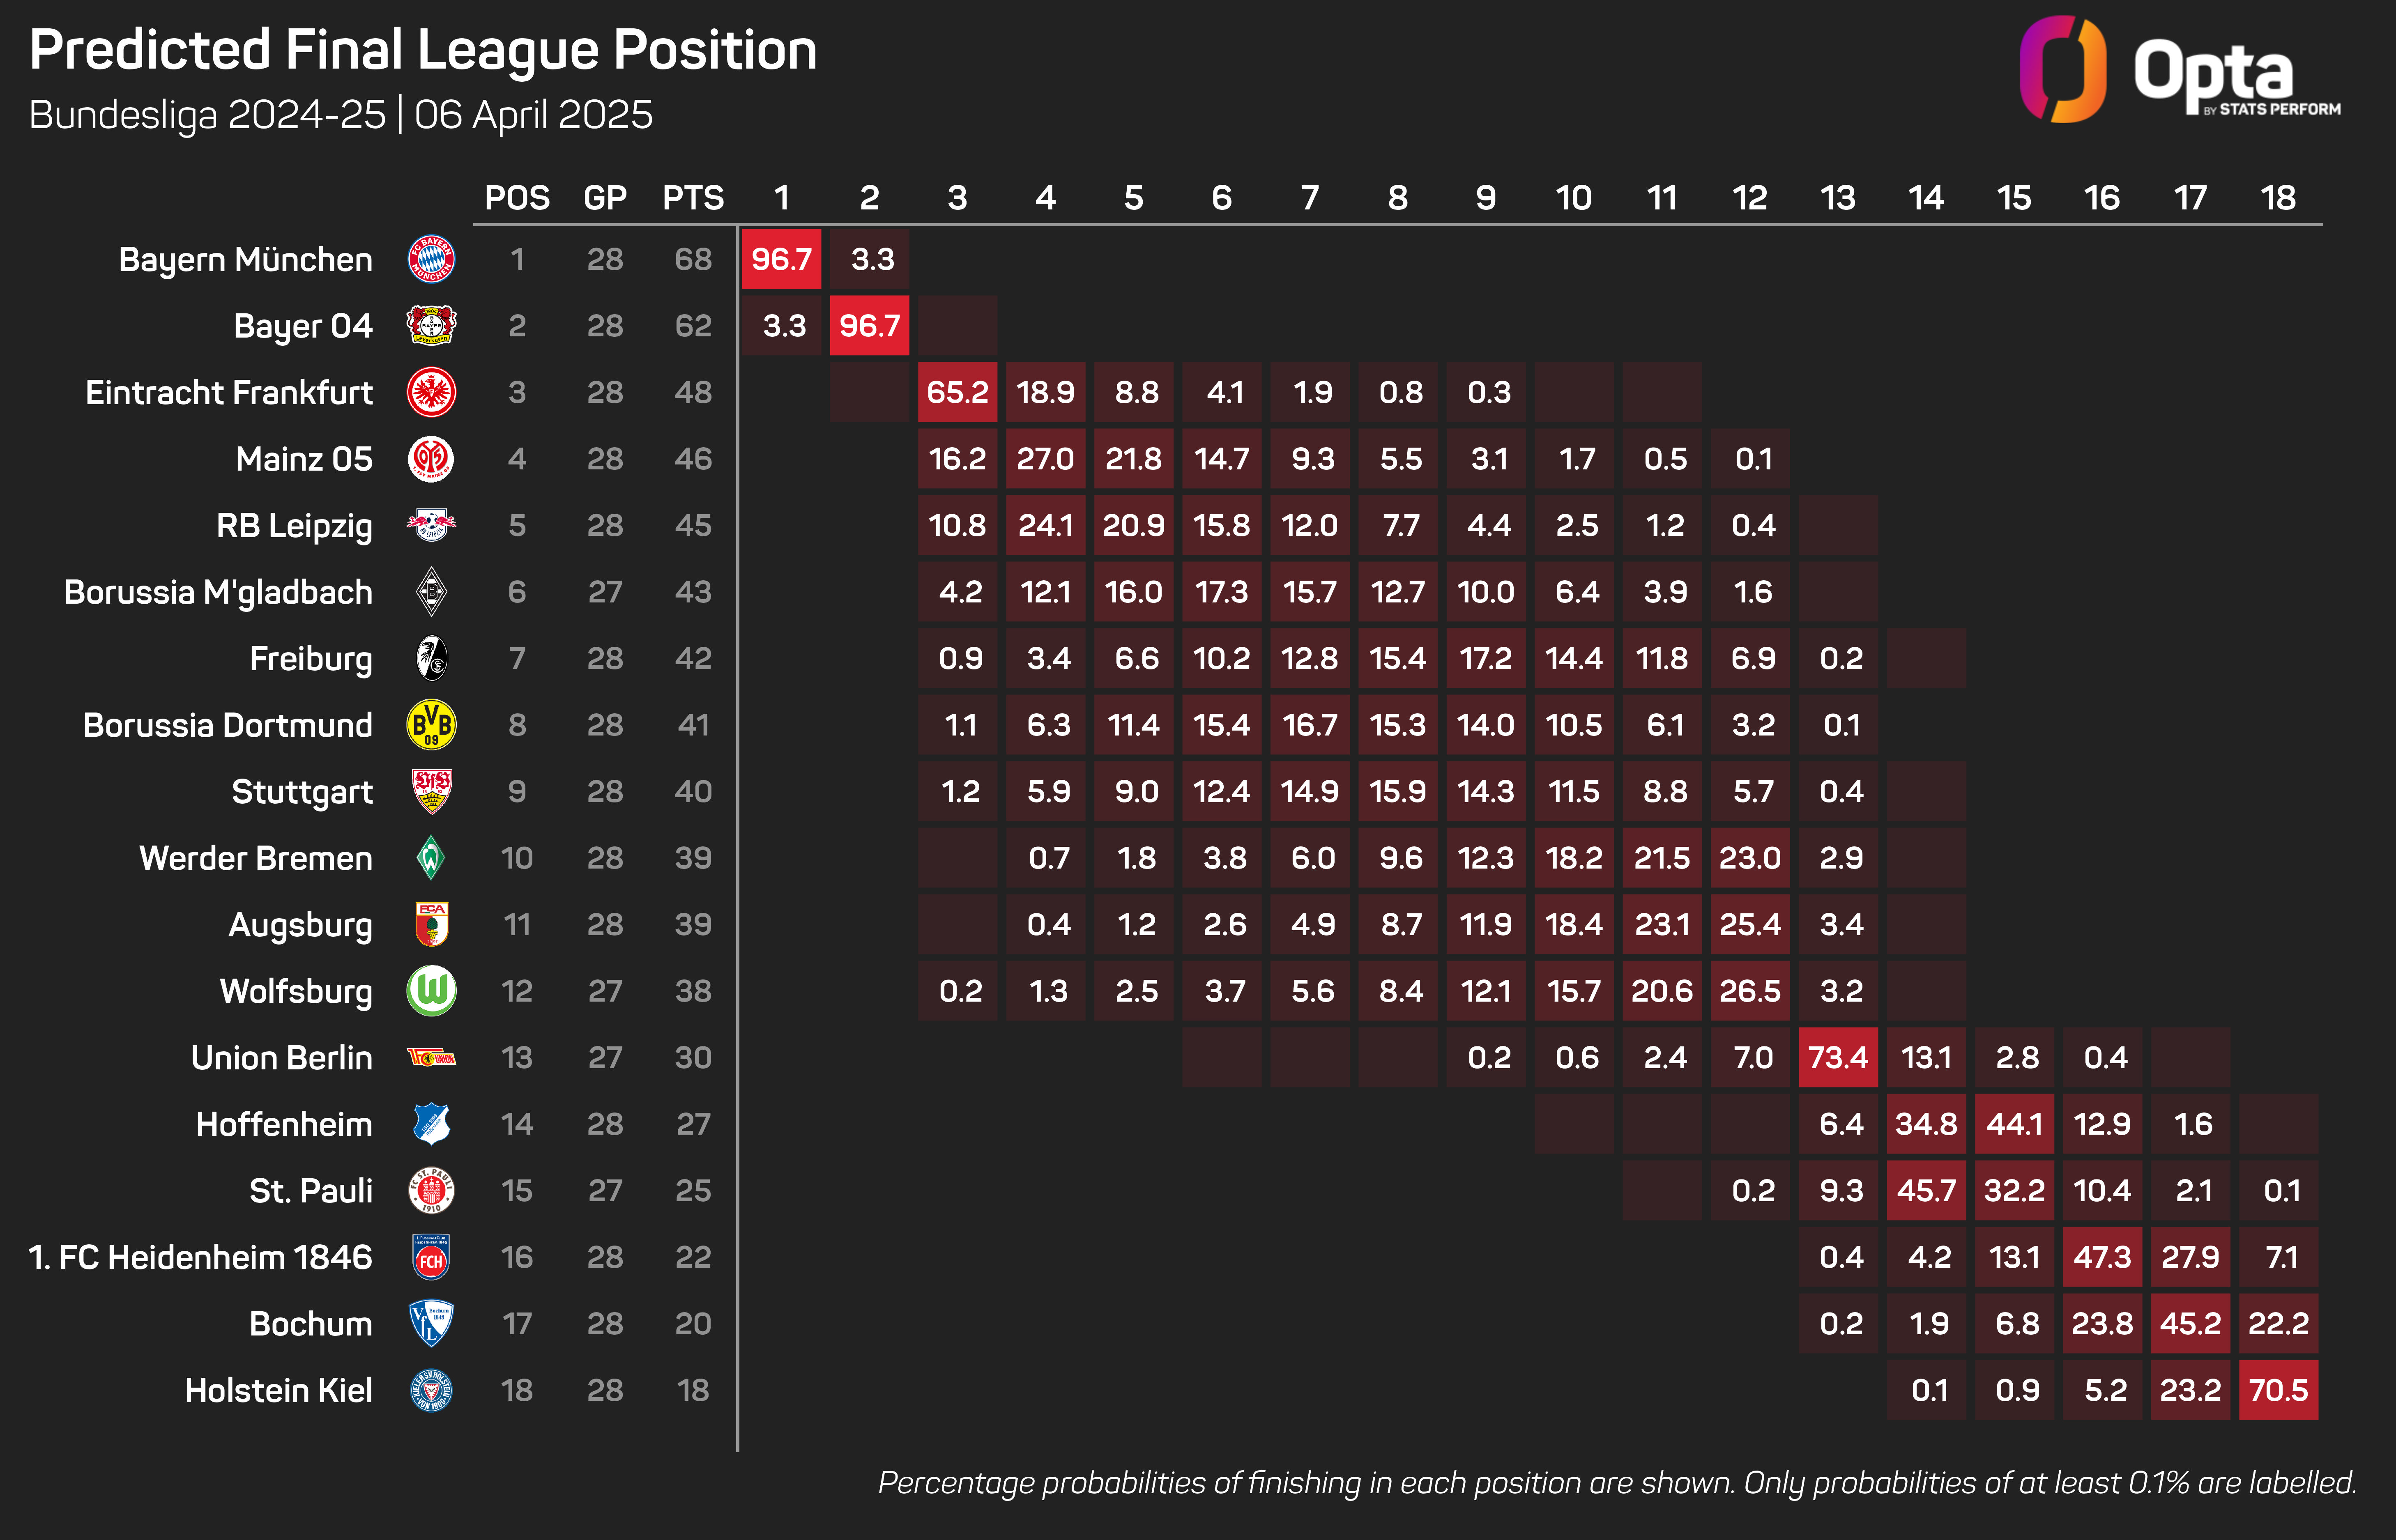Click Union Berlin's 73.4 cell
2396x1540 pixels.
click(x=1838, y=1057)
